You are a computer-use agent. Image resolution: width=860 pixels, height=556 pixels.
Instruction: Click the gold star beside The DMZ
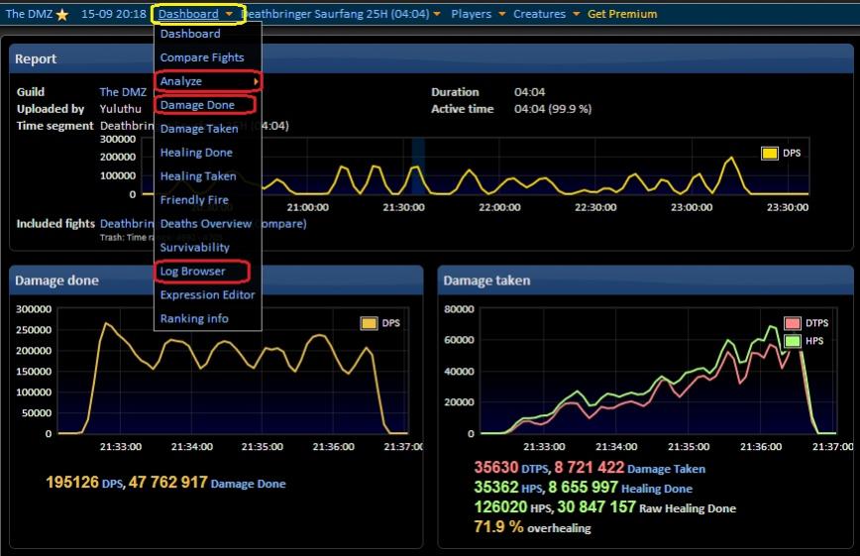[62, 15]
